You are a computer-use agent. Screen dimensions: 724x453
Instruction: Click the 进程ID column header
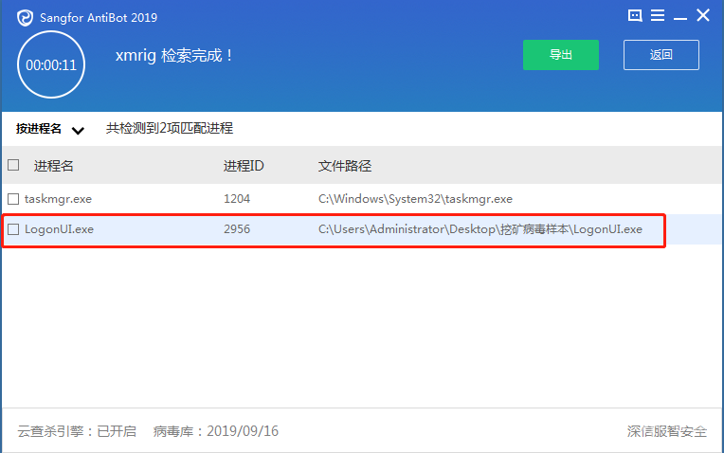point(244,166)
